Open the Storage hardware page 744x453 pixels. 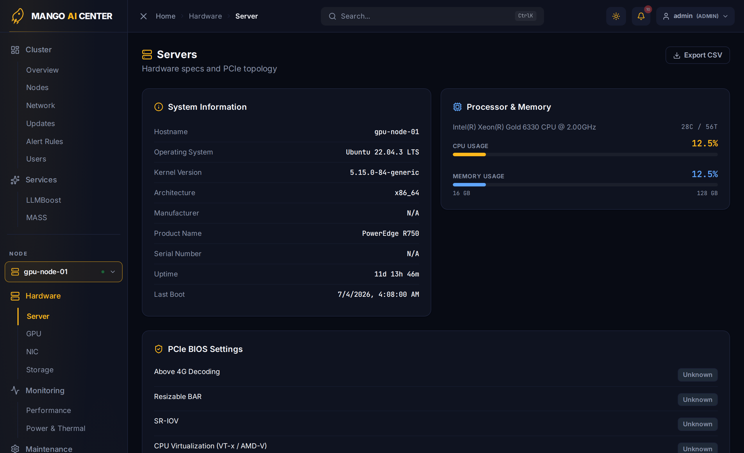[x=40, y=369]
